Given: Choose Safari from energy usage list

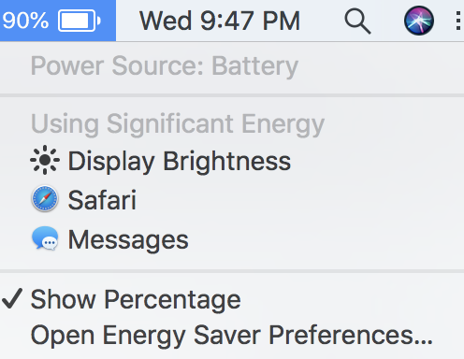Looking at the screenshot, I should pyautogui.click(x=232, y=199).
